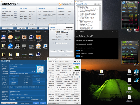Image resolution: width=140 pixels, height=105 pixels.
Task: Switch to GPU-Z Advanced tab
Action: click(x=62, y=62)
